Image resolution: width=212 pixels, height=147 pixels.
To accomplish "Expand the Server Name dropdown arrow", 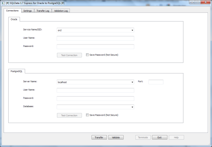I will [132, 82].
